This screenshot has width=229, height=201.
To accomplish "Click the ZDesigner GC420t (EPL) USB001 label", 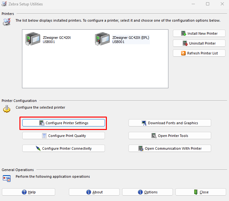I will [x=131, y=40].
